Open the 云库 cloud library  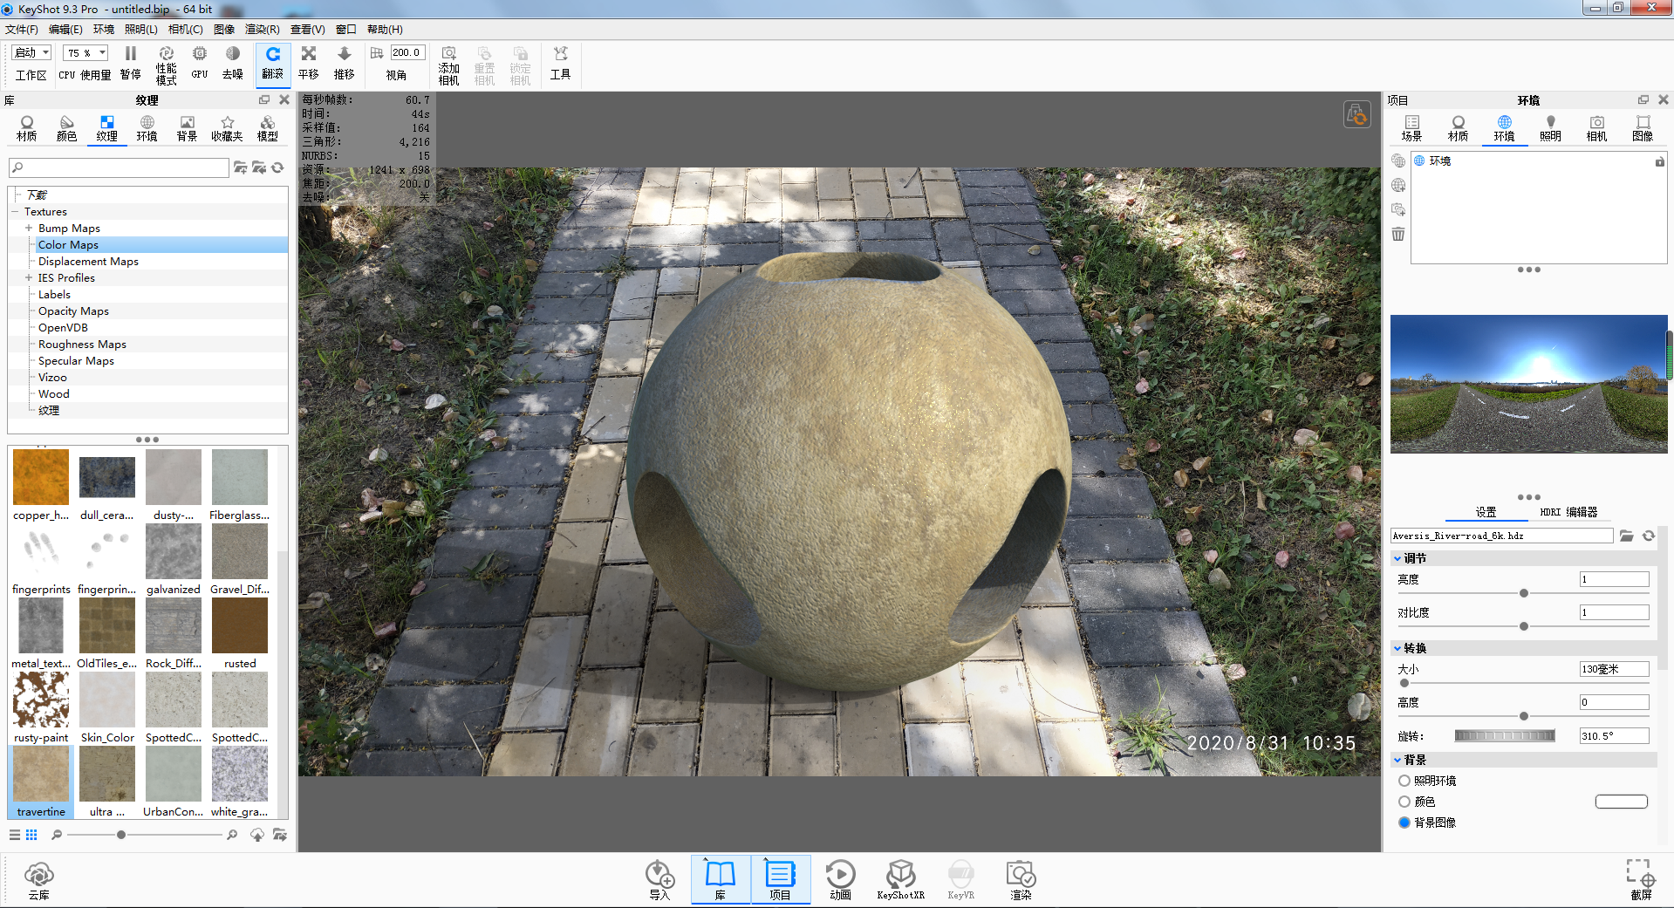(x=39, y=881)
